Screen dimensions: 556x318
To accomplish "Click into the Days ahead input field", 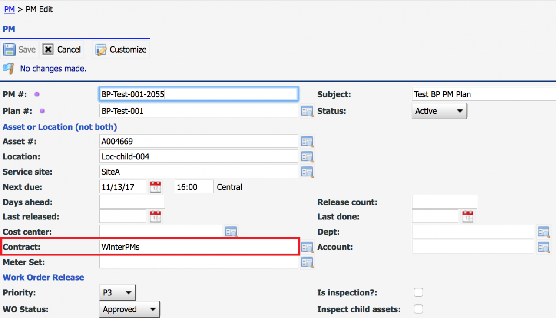I will [x=132, y=202].
